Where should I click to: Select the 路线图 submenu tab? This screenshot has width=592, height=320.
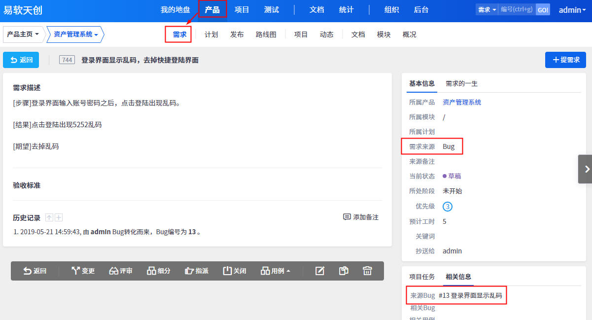pyautogui.click(x=266, y=34)
